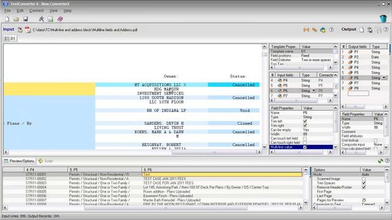This screenshot has height=220, width=392.
Task: Click the Output copy/transfer icon
Action: pyautogui.click(x=370, y=30)
